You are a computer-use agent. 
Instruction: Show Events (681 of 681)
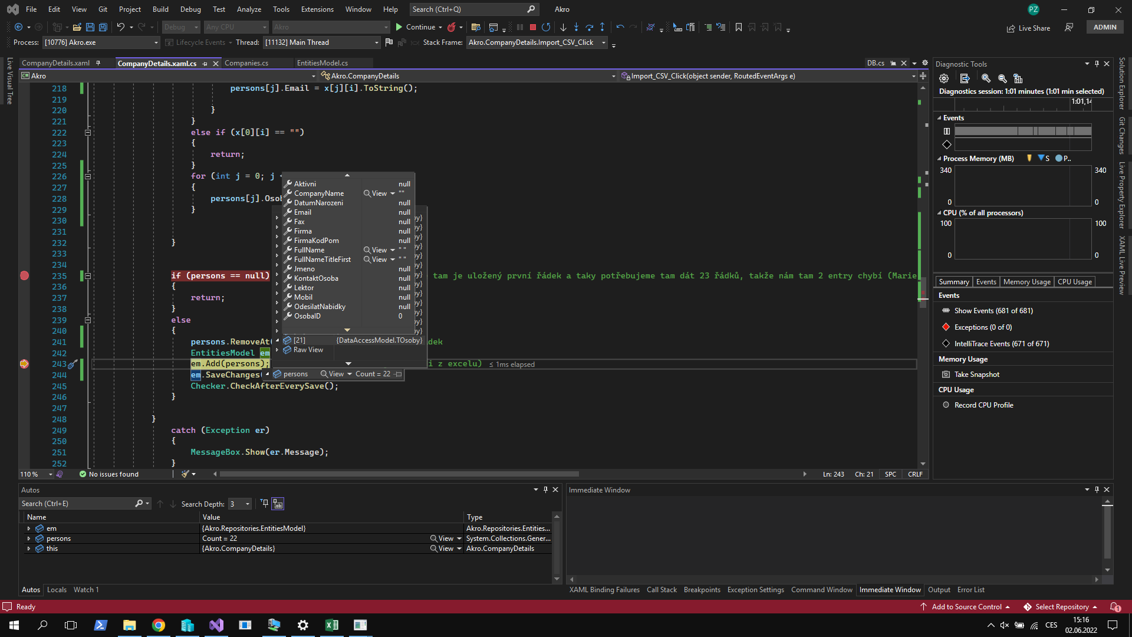(x=993, y=311)
